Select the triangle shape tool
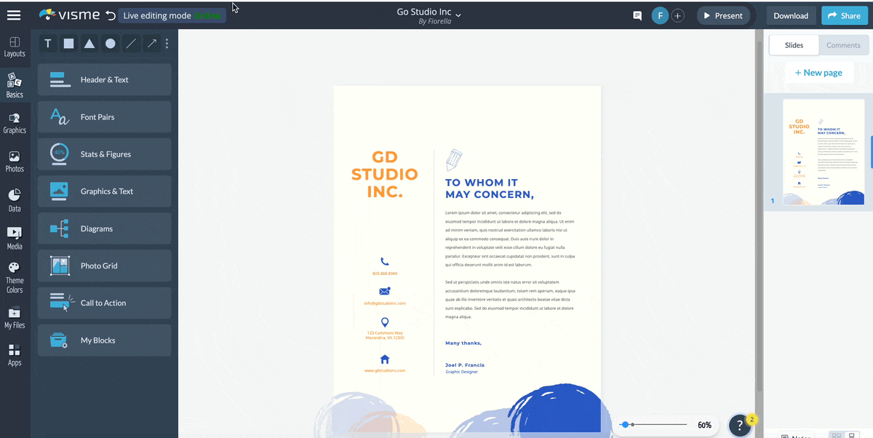 point(89,44)
